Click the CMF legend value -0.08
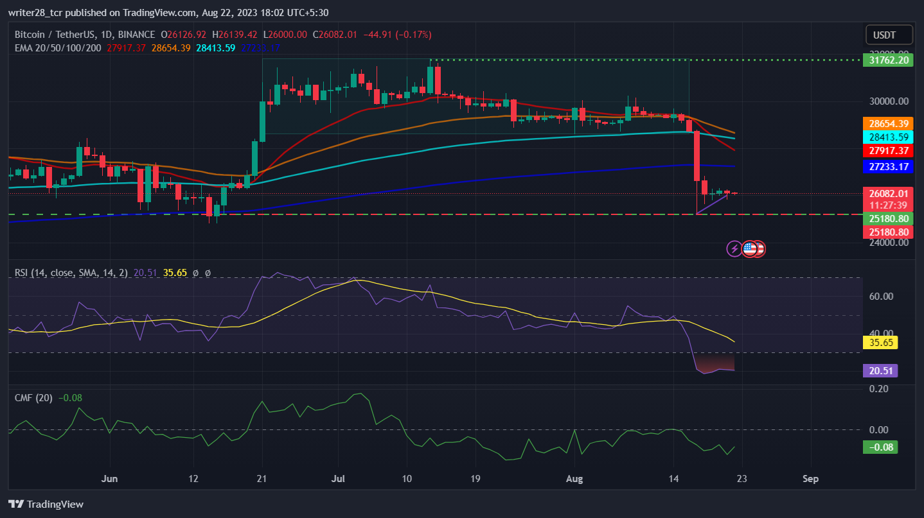924x518 pixels. 70,398
